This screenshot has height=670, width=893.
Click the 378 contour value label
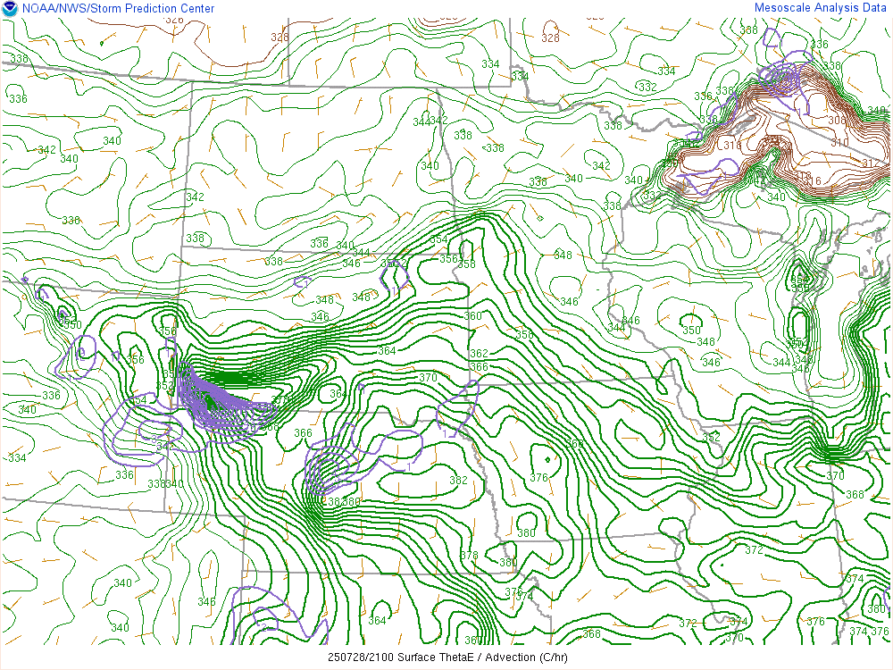click(469, 555)
